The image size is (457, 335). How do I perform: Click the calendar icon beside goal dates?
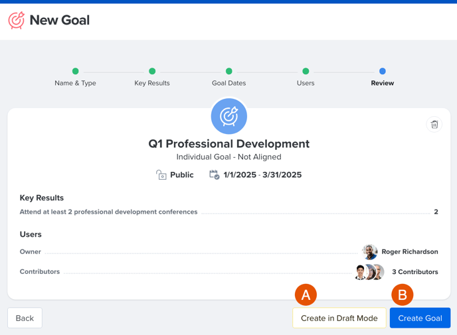click(215, 174)
